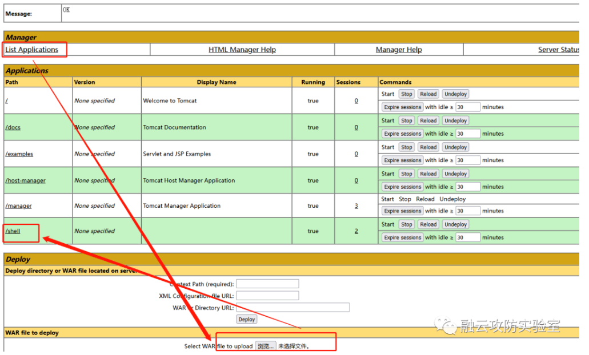
Task: Open the Server Status link
Action: 558,50
